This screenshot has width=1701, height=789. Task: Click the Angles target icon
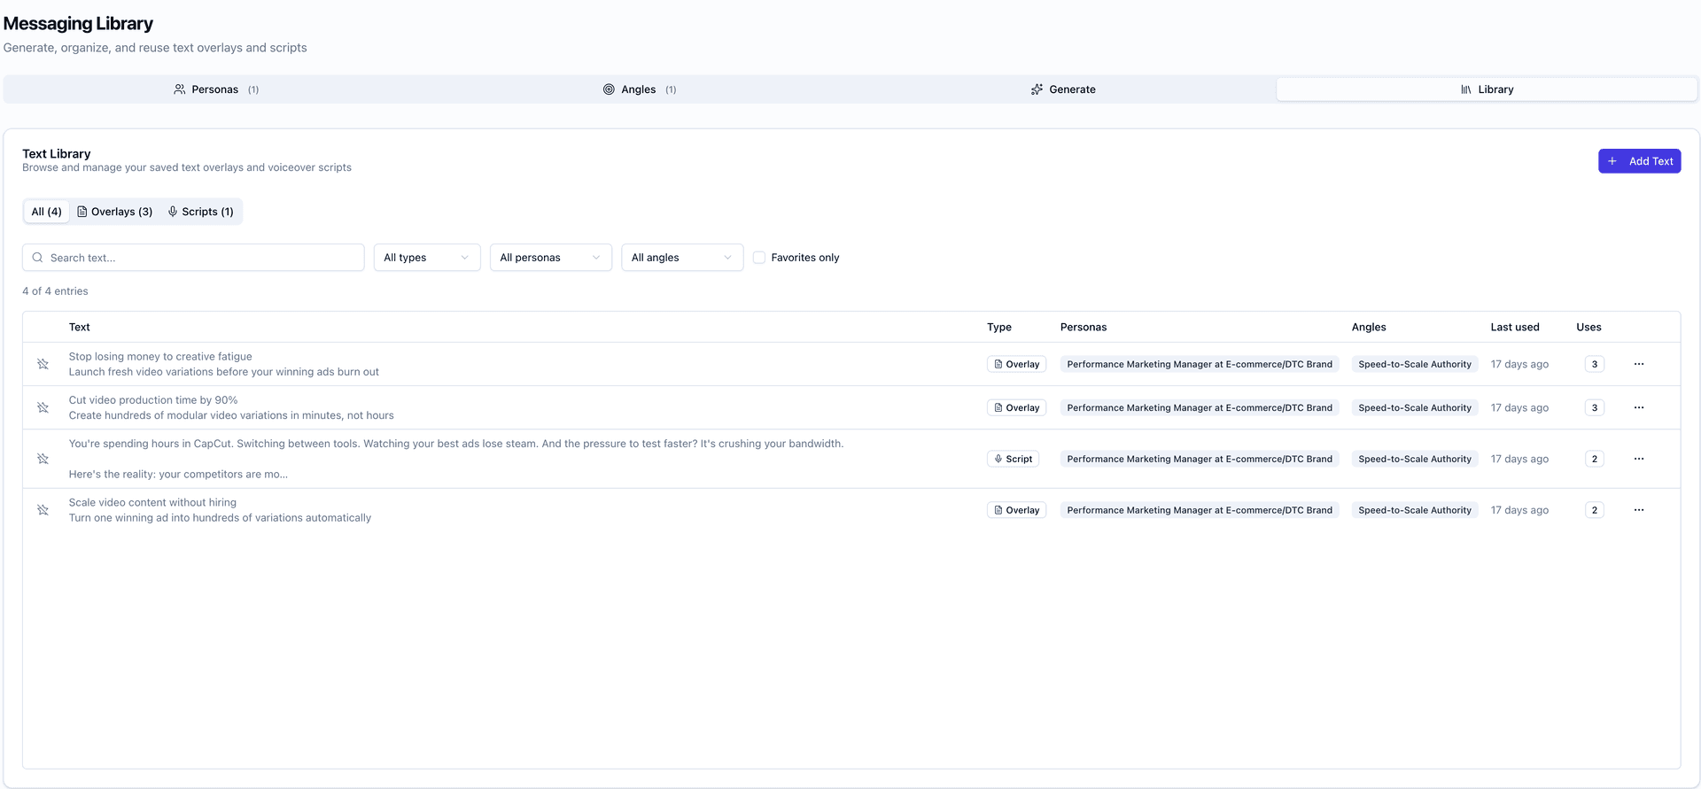(609, 89)
